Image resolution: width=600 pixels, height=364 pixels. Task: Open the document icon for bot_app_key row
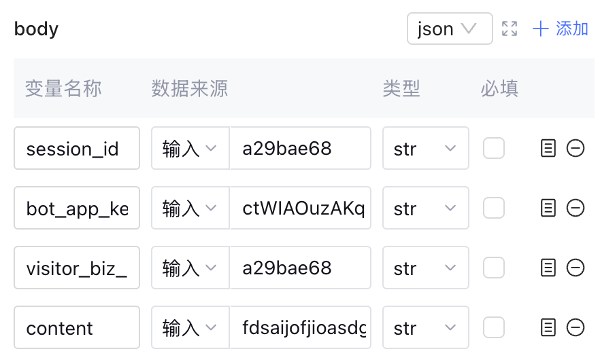coord(548,208)
